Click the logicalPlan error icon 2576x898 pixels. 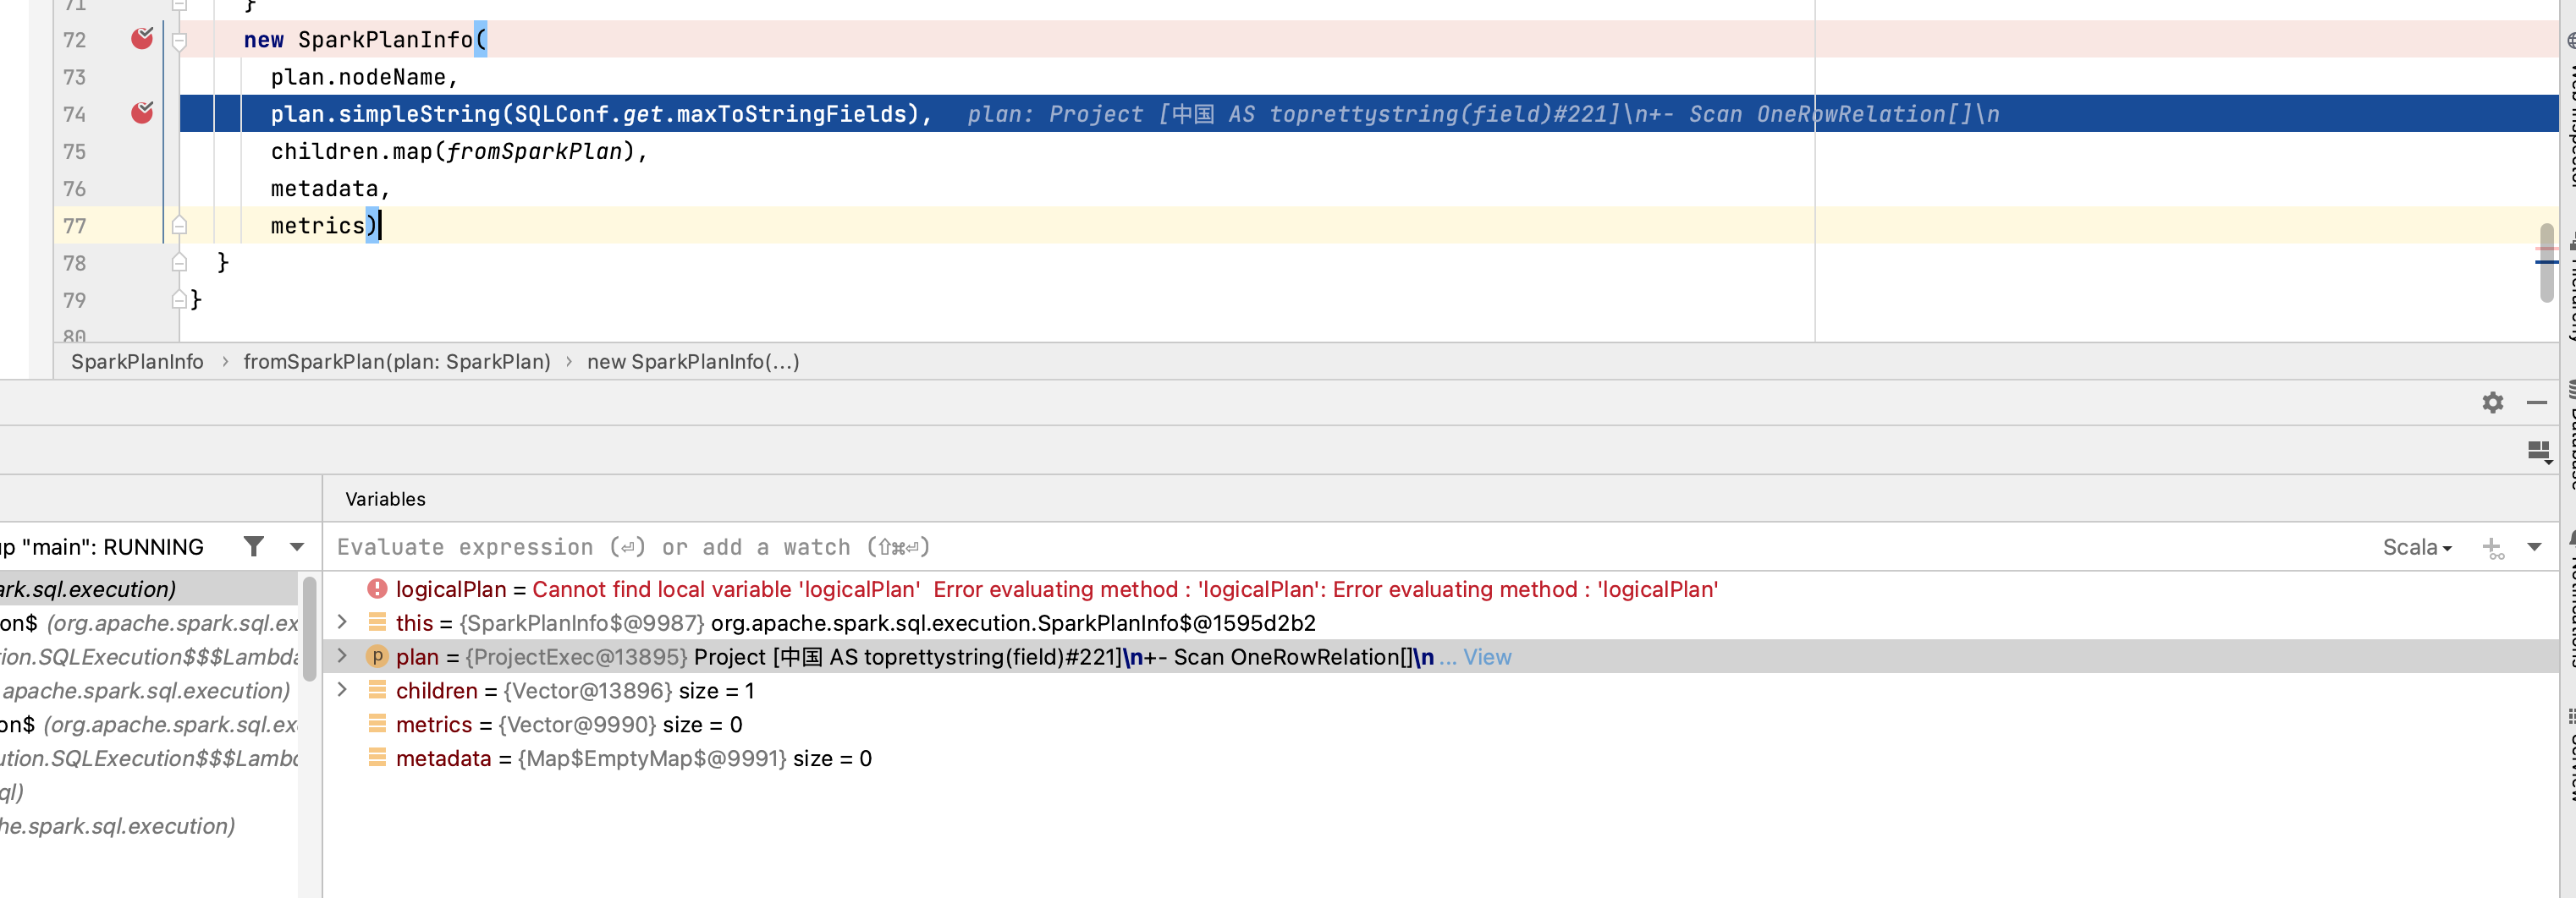(x=377, y=589)
